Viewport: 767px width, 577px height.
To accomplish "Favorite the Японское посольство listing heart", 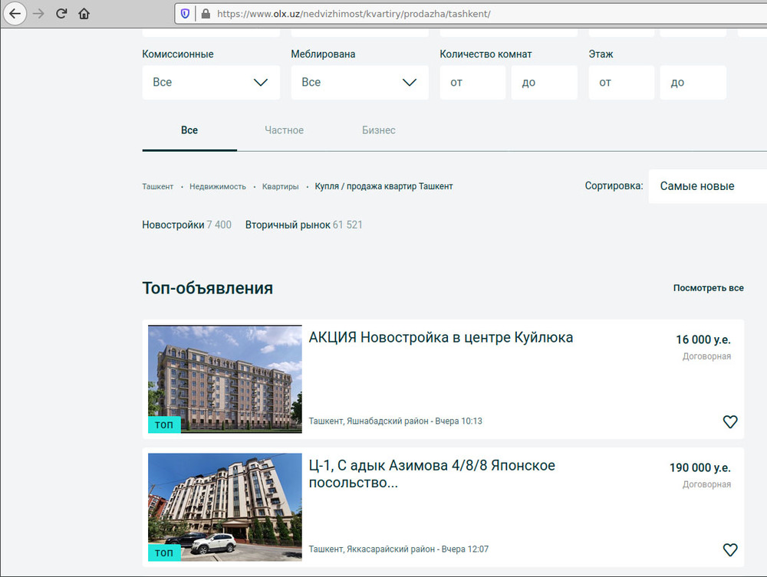I will [x=729, y=549].
